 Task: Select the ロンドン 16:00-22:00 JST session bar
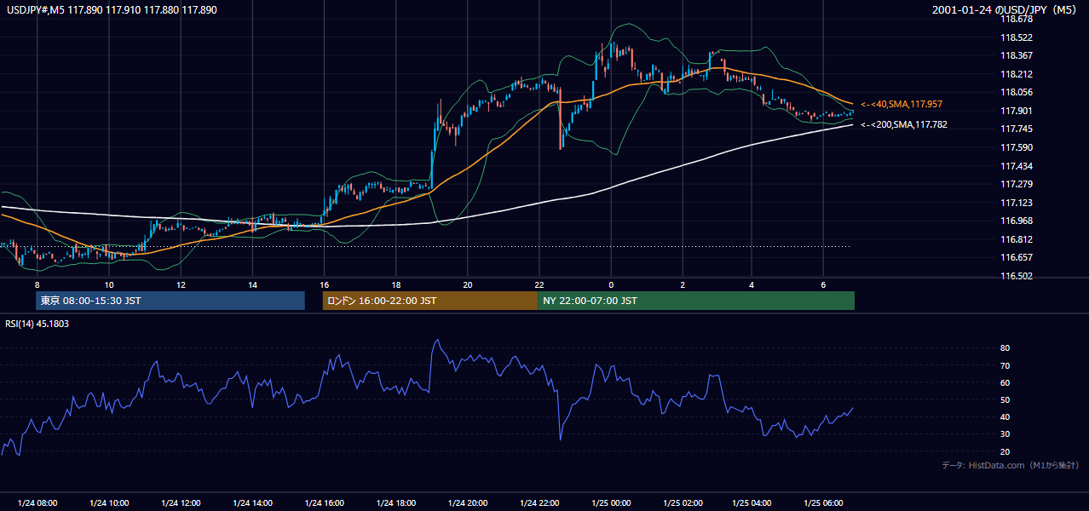430,301
